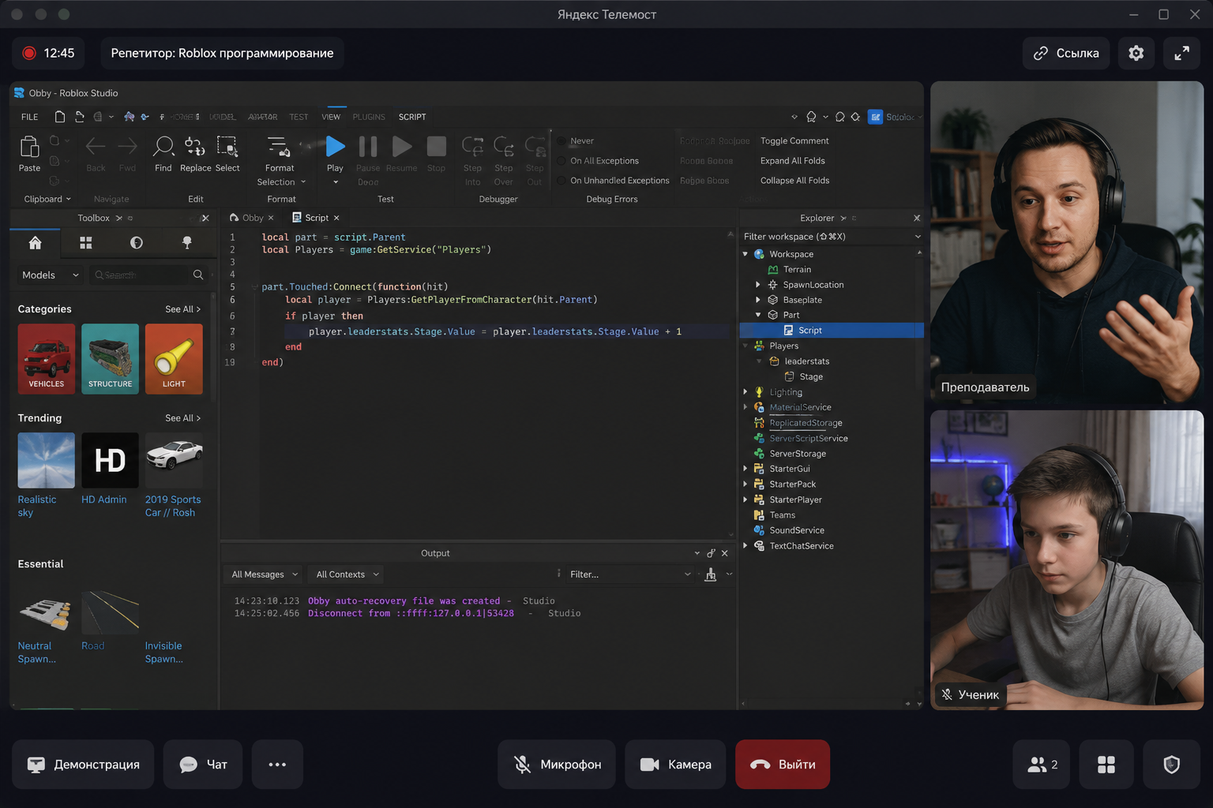Screen dimensions: 1213x808
Task: Click the Output Filter input field
Action: click(629, 574)
